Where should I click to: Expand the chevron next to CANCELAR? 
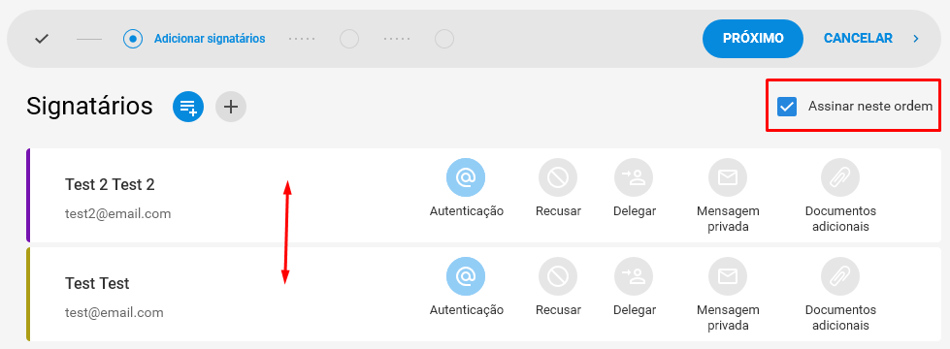pos(916,39)
